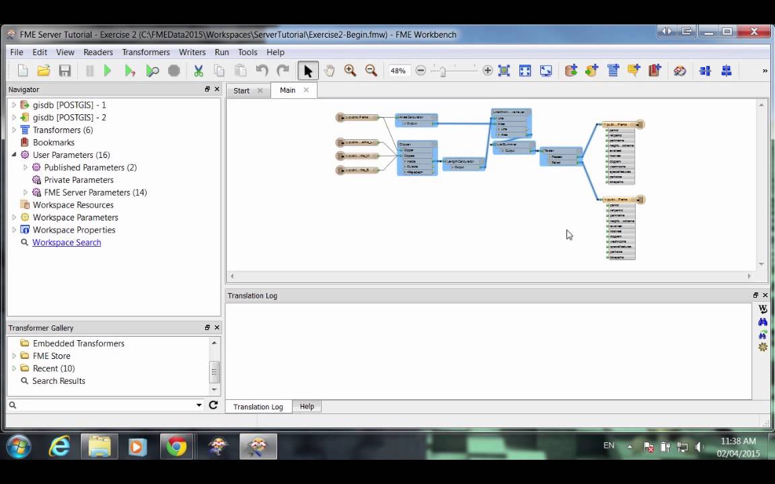Show more toolbar items chevron
Image resolution: width=775 pixels, height=484 pixels.
(x=765, y=71)
